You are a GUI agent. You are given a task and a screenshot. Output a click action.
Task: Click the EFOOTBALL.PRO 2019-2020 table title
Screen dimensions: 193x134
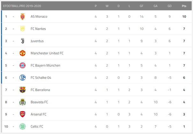[x=22, y=6]
